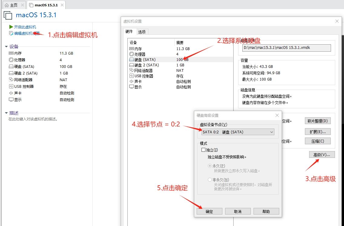Image resolution: width=344 pixels, height=226 pixels.
Task: Click NAT summary in settings list
Action: tap(180, 70)
